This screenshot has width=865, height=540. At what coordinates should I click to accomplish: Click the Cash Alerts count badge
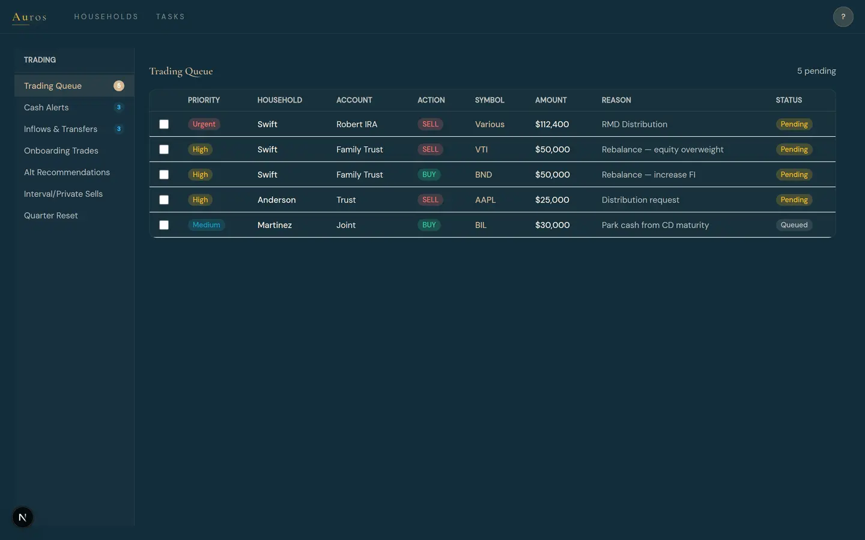[119, 107]
